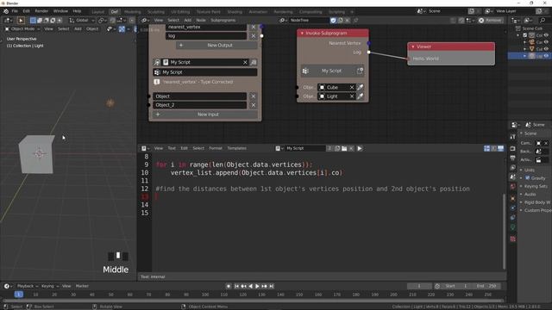Remove the Object_2 input with X
Image resolution: width=552 pixels, height=310 pixels.
tap(253, 105)
